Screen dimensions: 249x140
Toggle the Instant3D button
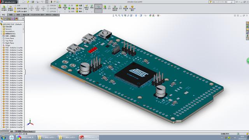point(98,8)
